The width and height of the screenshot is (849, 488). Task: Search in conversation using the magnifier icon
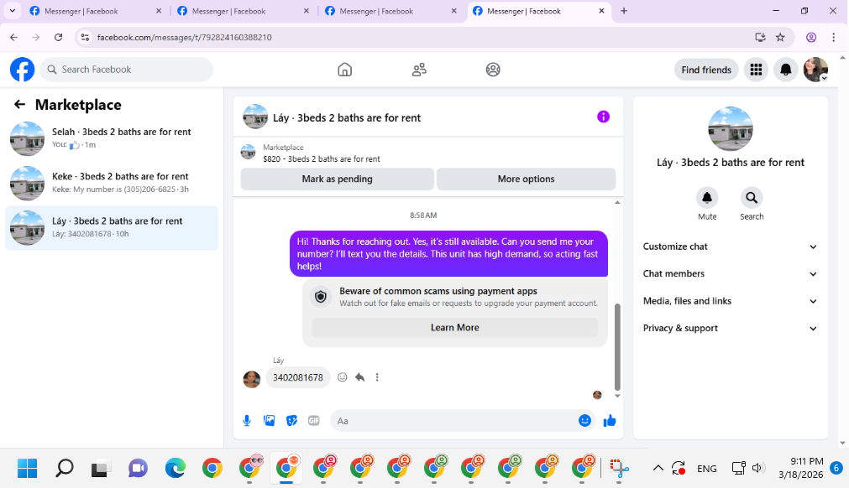[x=752, y=198]
